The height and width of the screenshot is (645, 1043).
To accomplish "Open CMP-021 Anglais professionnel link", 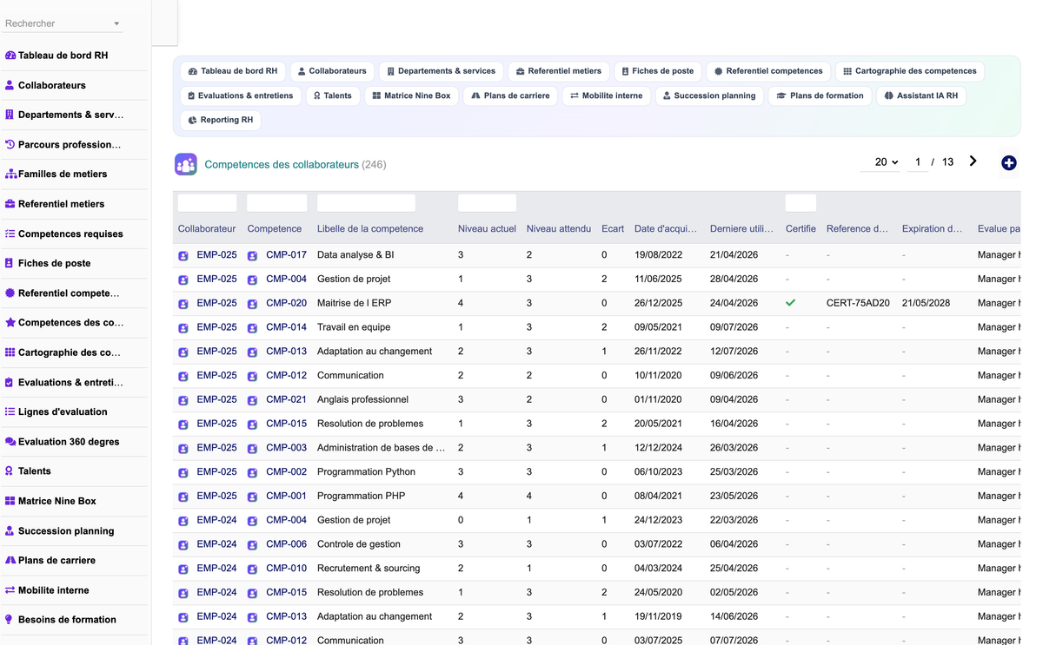I will [x=286, y=400].
